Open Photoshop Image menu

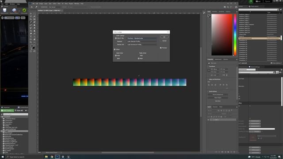point(41,4)
